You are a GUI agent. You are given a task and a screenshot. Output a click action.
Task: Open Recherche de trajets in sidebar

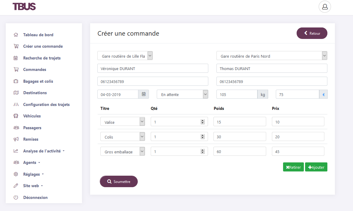click(x=42, y=58)
